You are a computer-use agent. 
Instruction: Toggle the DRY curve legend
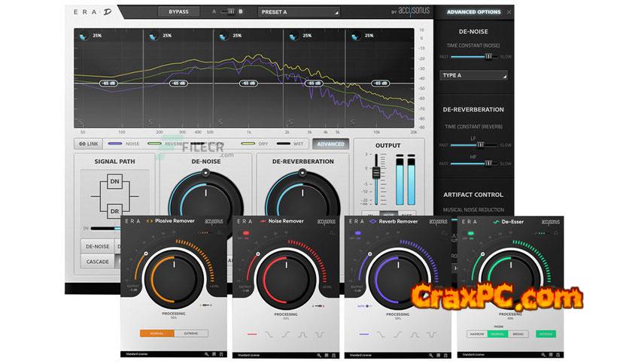254,144
